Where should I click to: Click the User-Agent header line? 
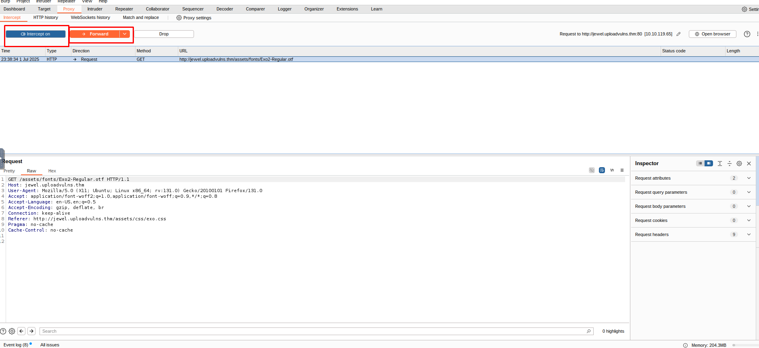pos(135,191)
